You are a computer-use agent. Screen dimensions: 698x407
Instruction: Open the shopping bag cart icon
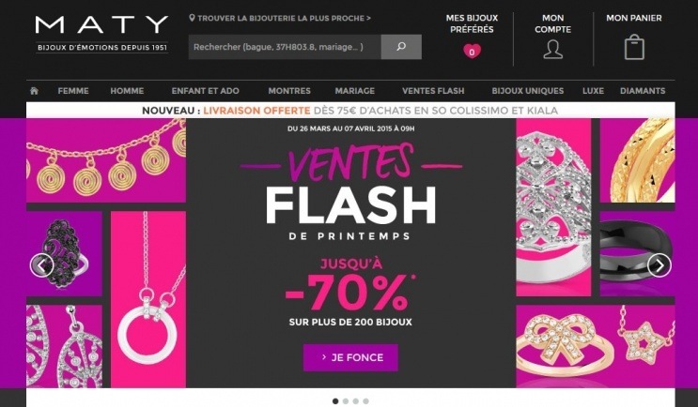coord(634,47)
